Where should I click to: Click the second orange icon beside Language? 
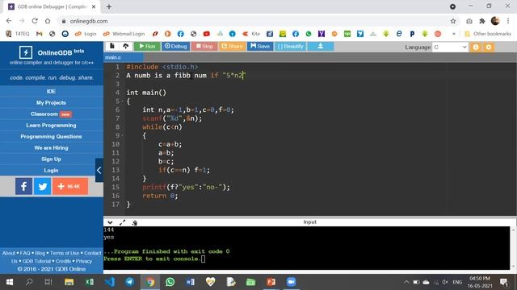click(x=488, y=48)
